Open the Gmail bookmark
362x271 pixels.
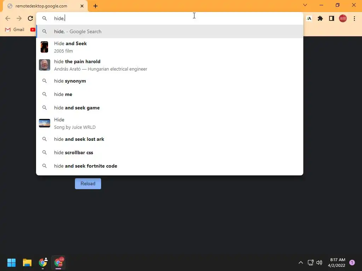[x=14, y=30]
